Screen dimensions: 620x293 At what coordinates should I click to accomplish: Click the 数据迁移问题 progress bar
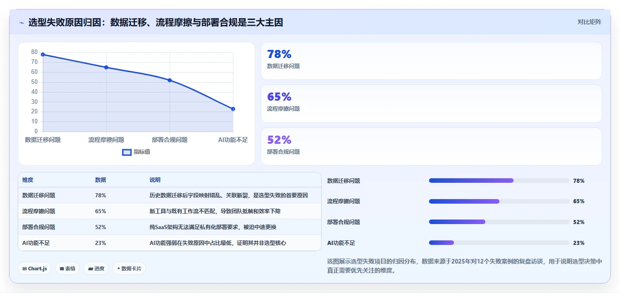(499, 181)
